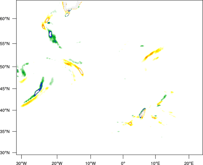203x165 pixels.
Task: Click the 60°N latitude label
Action: (x=5, y=19)
